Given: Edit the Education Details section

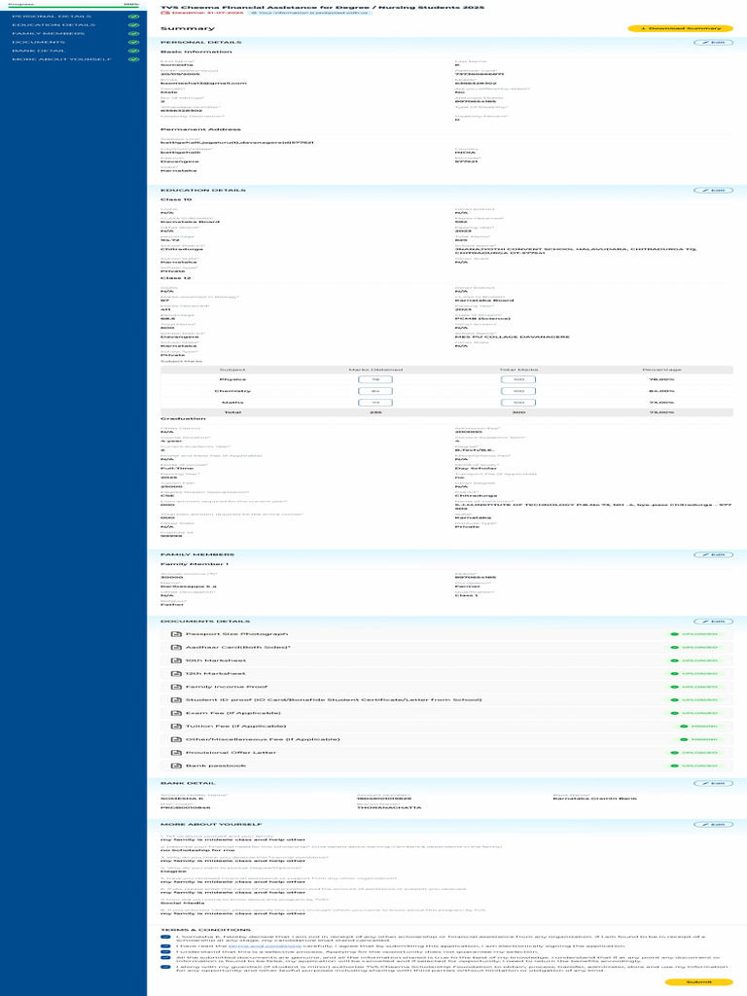Looking at the screenshot, I should pyautogui.click(x=713, y=191).
